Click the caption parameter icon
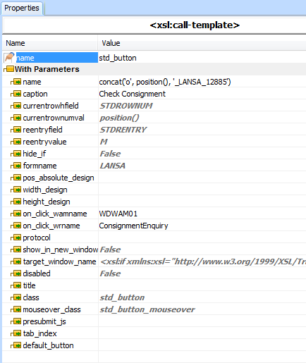The width and height of the screenshot is (306, 363). [16, 94]
